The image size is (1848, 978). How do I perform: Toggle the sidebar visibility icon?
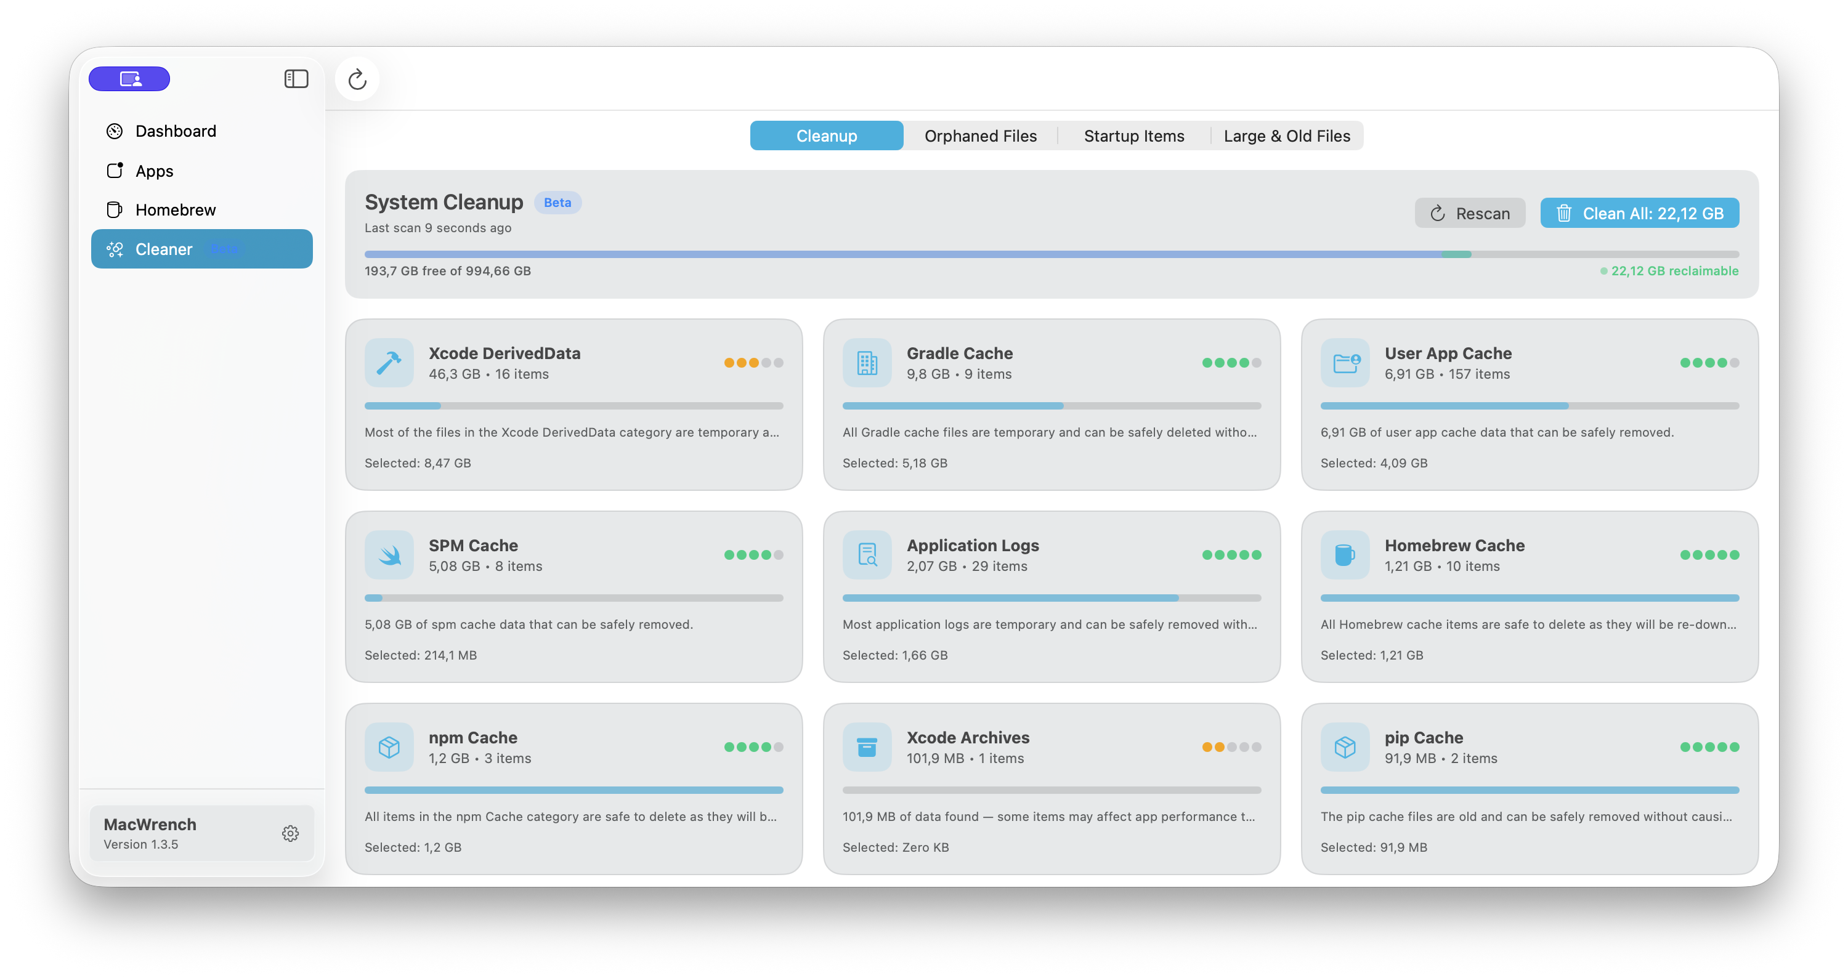(x=296, y=78)
